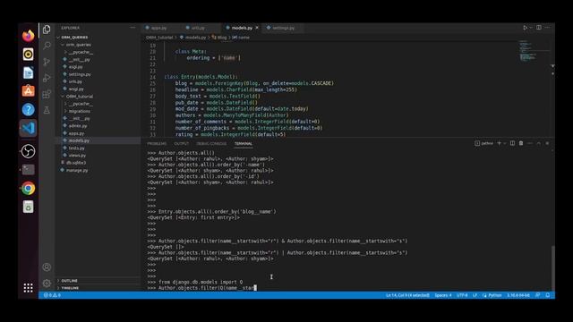Click Spaces: 4 indentation in status bar
The width and height of the screenshot is (573, 322).
[443, 295]
